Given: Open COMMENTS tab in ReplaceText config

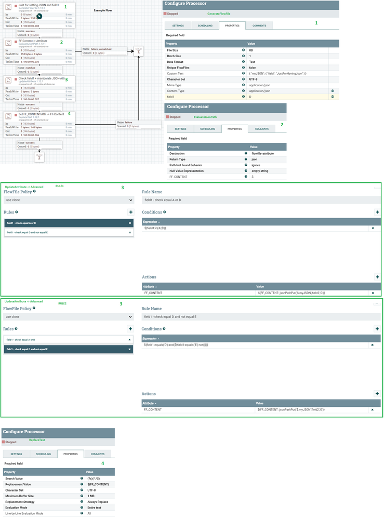Looking at the screenshot, I should 98,454.
